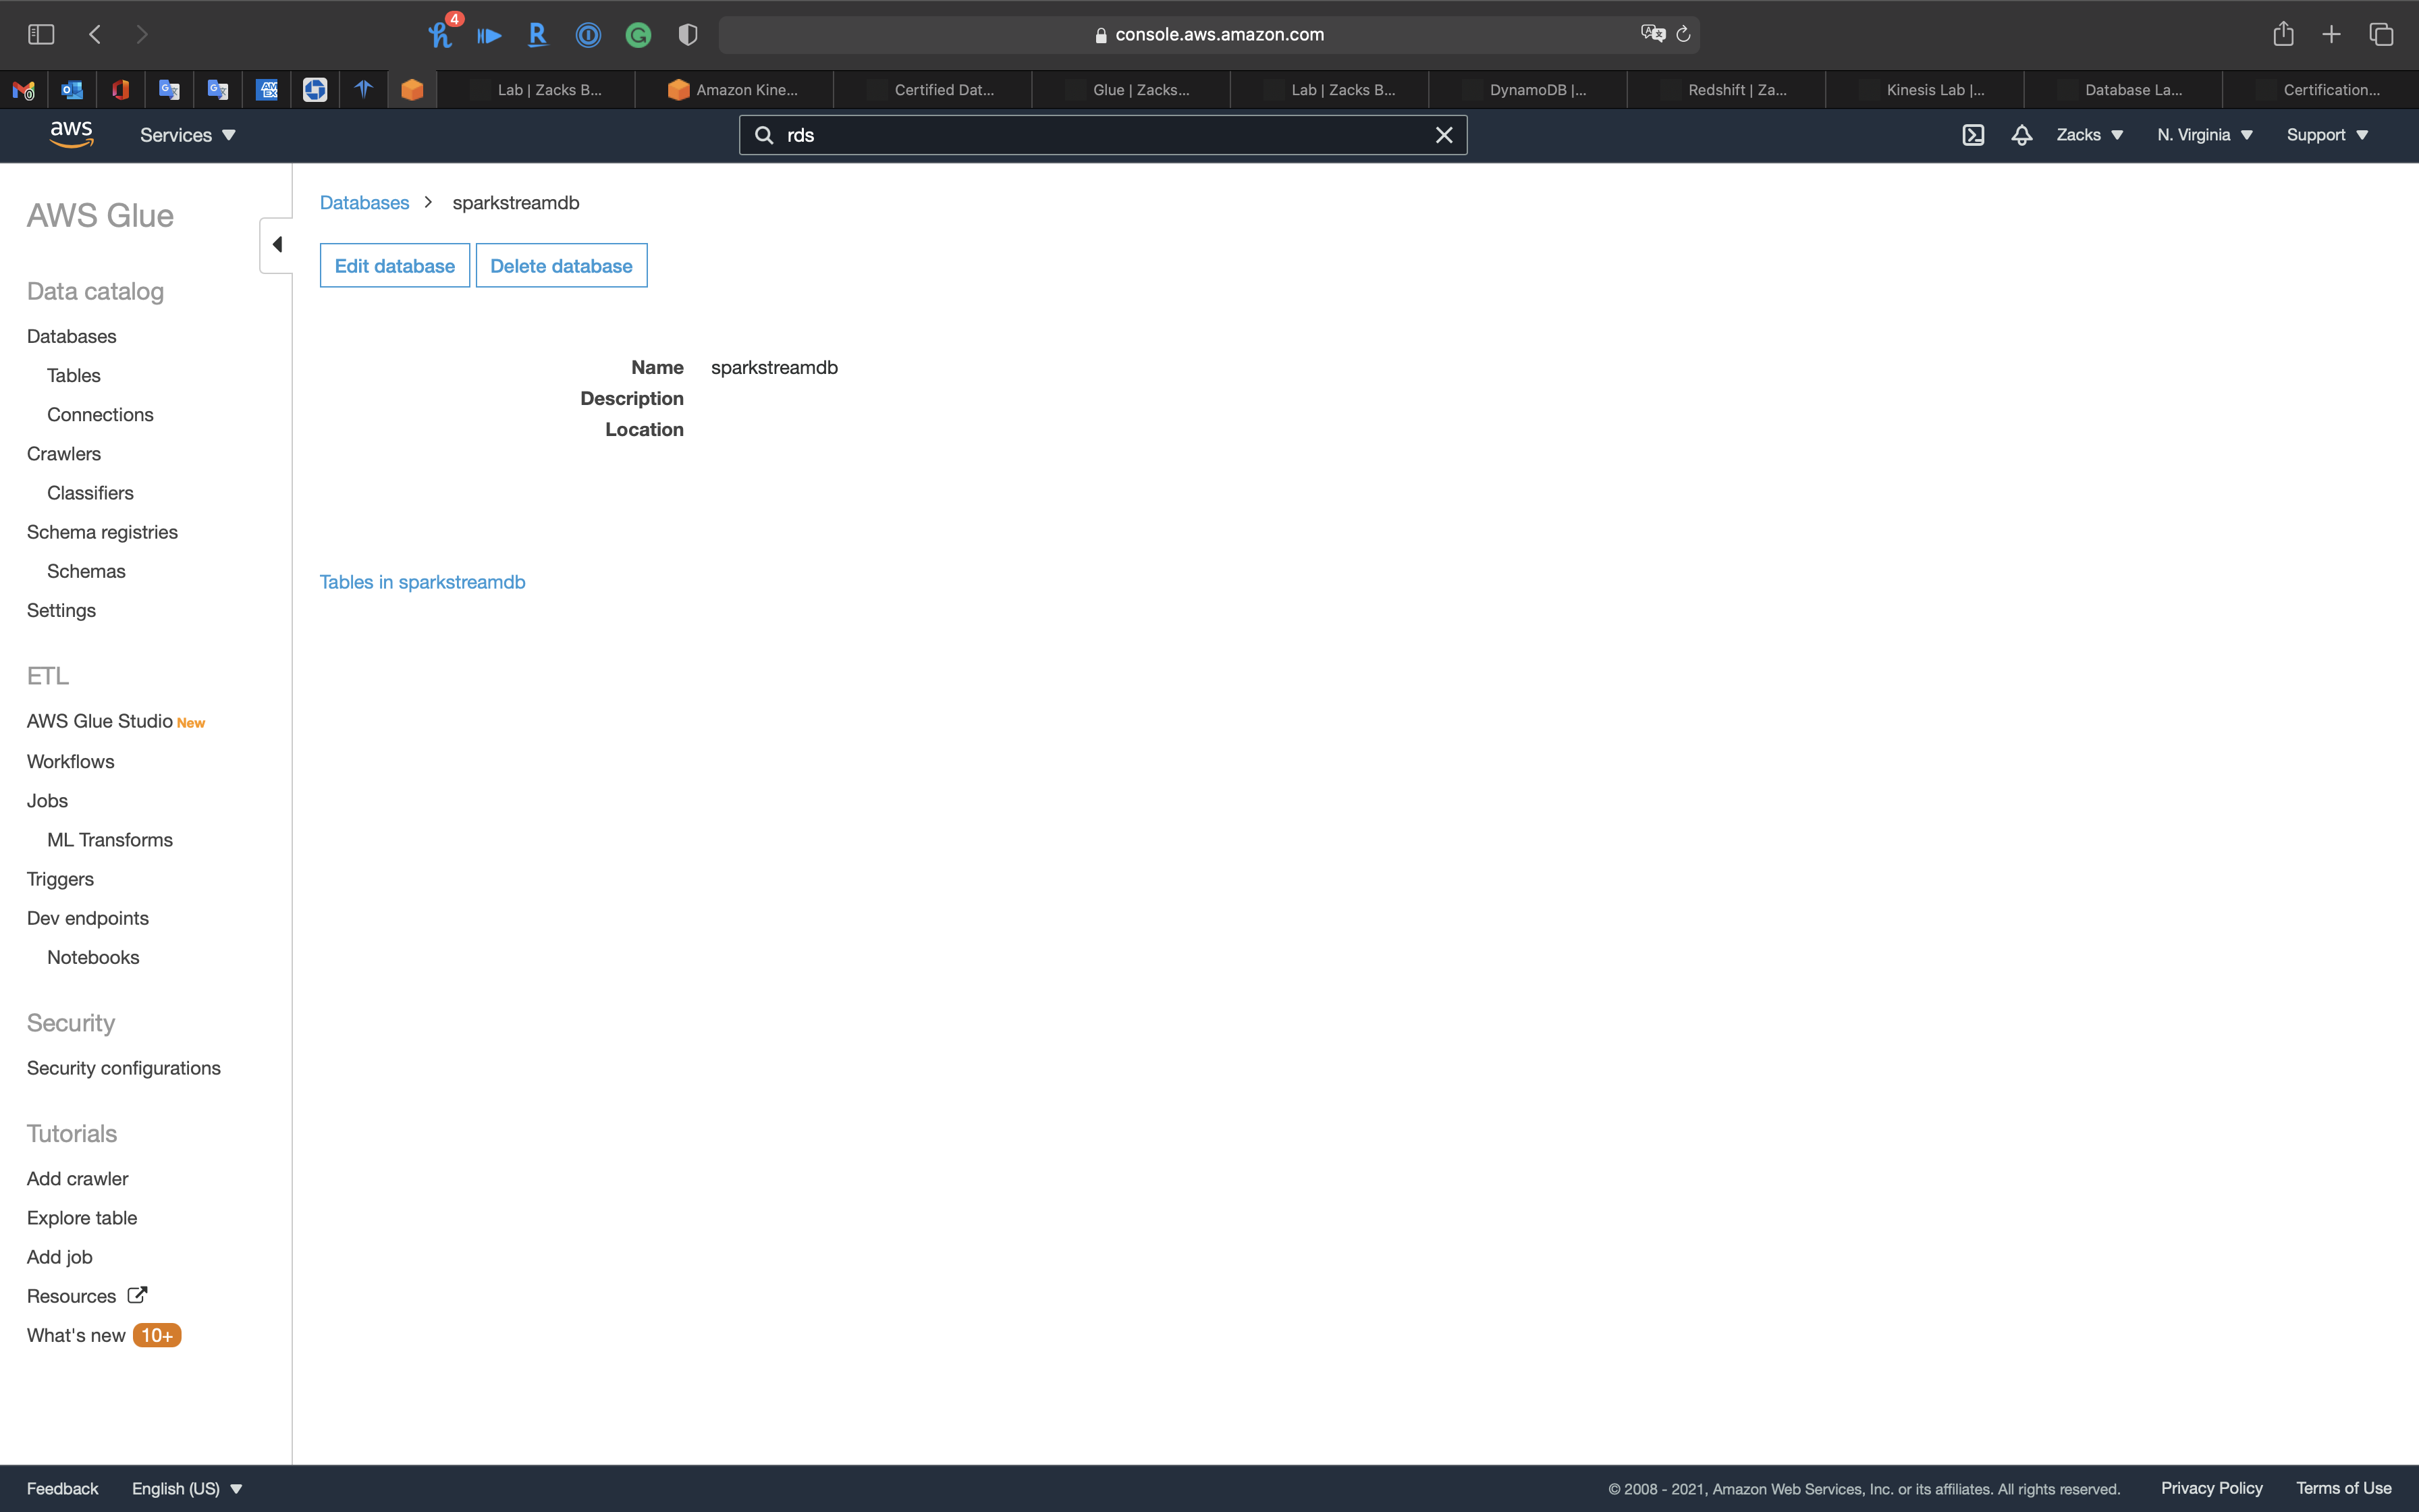Collapse the AWS Glue sidebar arrow
The height and width of the screenshot is (1512, 2419).
tap(277, 245)
